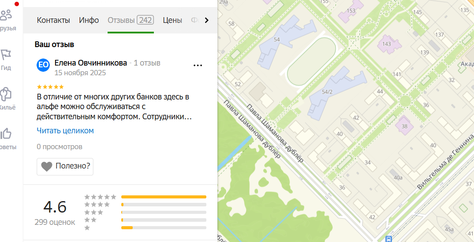Click the bus stop icon on map
474x242 pixels.
pyautogui.click(x=388, y=238)
